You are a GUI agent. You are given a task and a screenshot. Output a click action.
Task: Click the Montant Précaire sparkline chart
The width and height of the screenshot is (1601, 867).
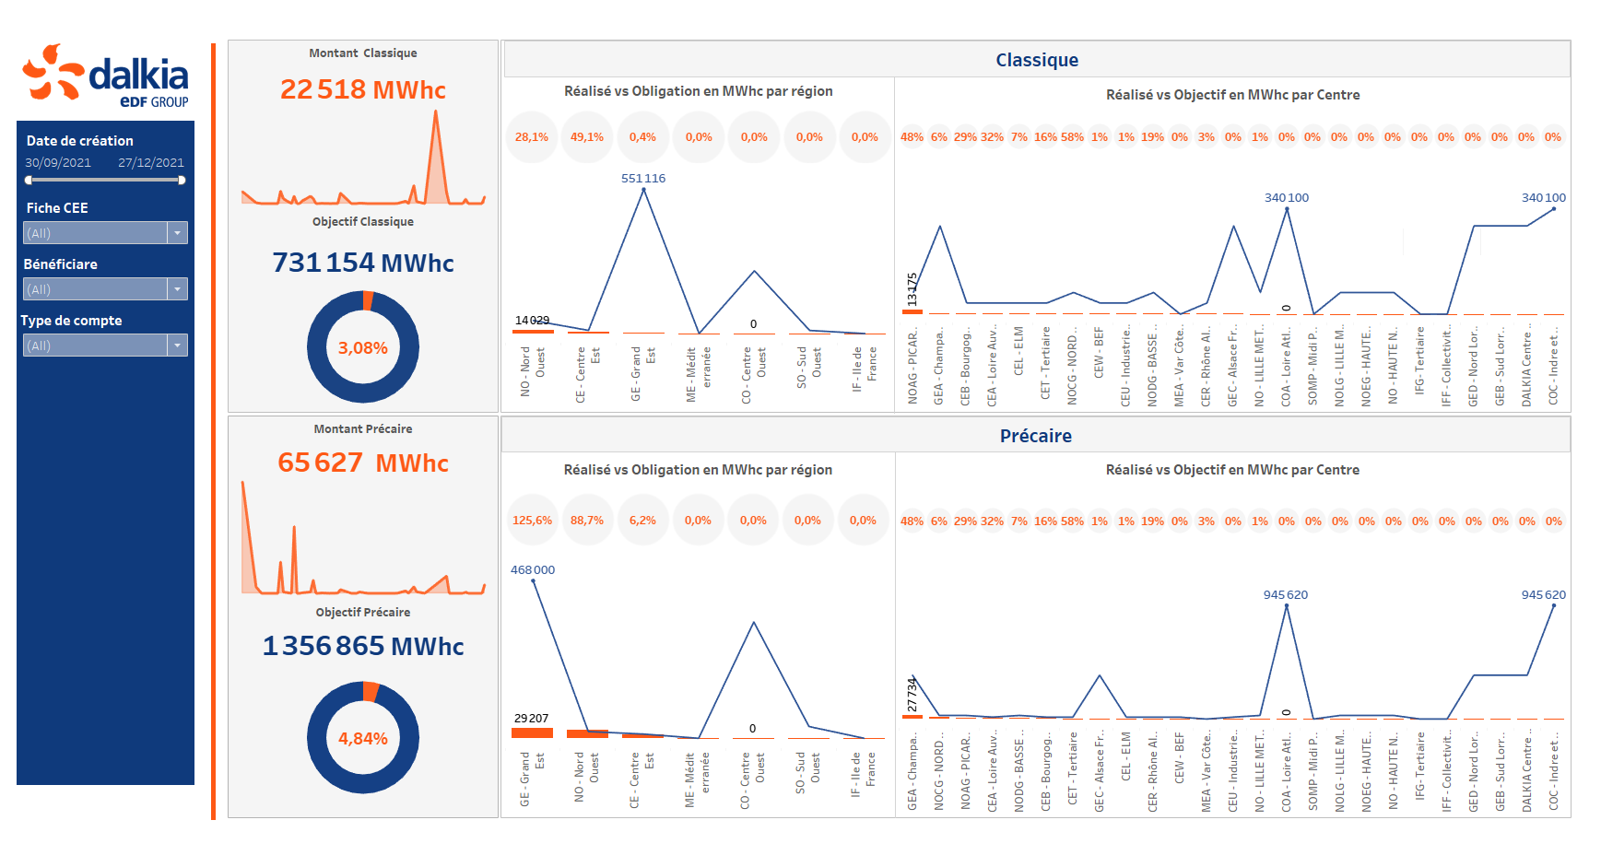(x=363, y=537)
